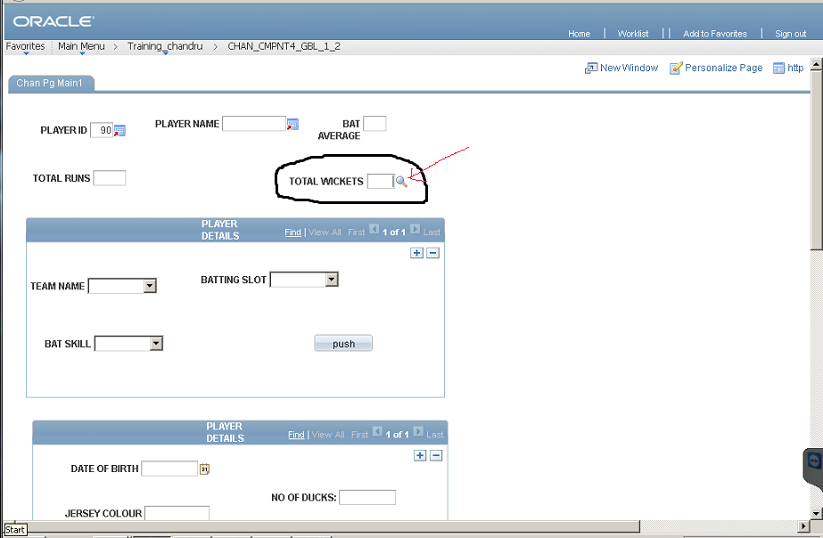Open the Total Wickets lookup magnifier
The width and height of the screenshot is (823, 538).
tap(401, 181)
